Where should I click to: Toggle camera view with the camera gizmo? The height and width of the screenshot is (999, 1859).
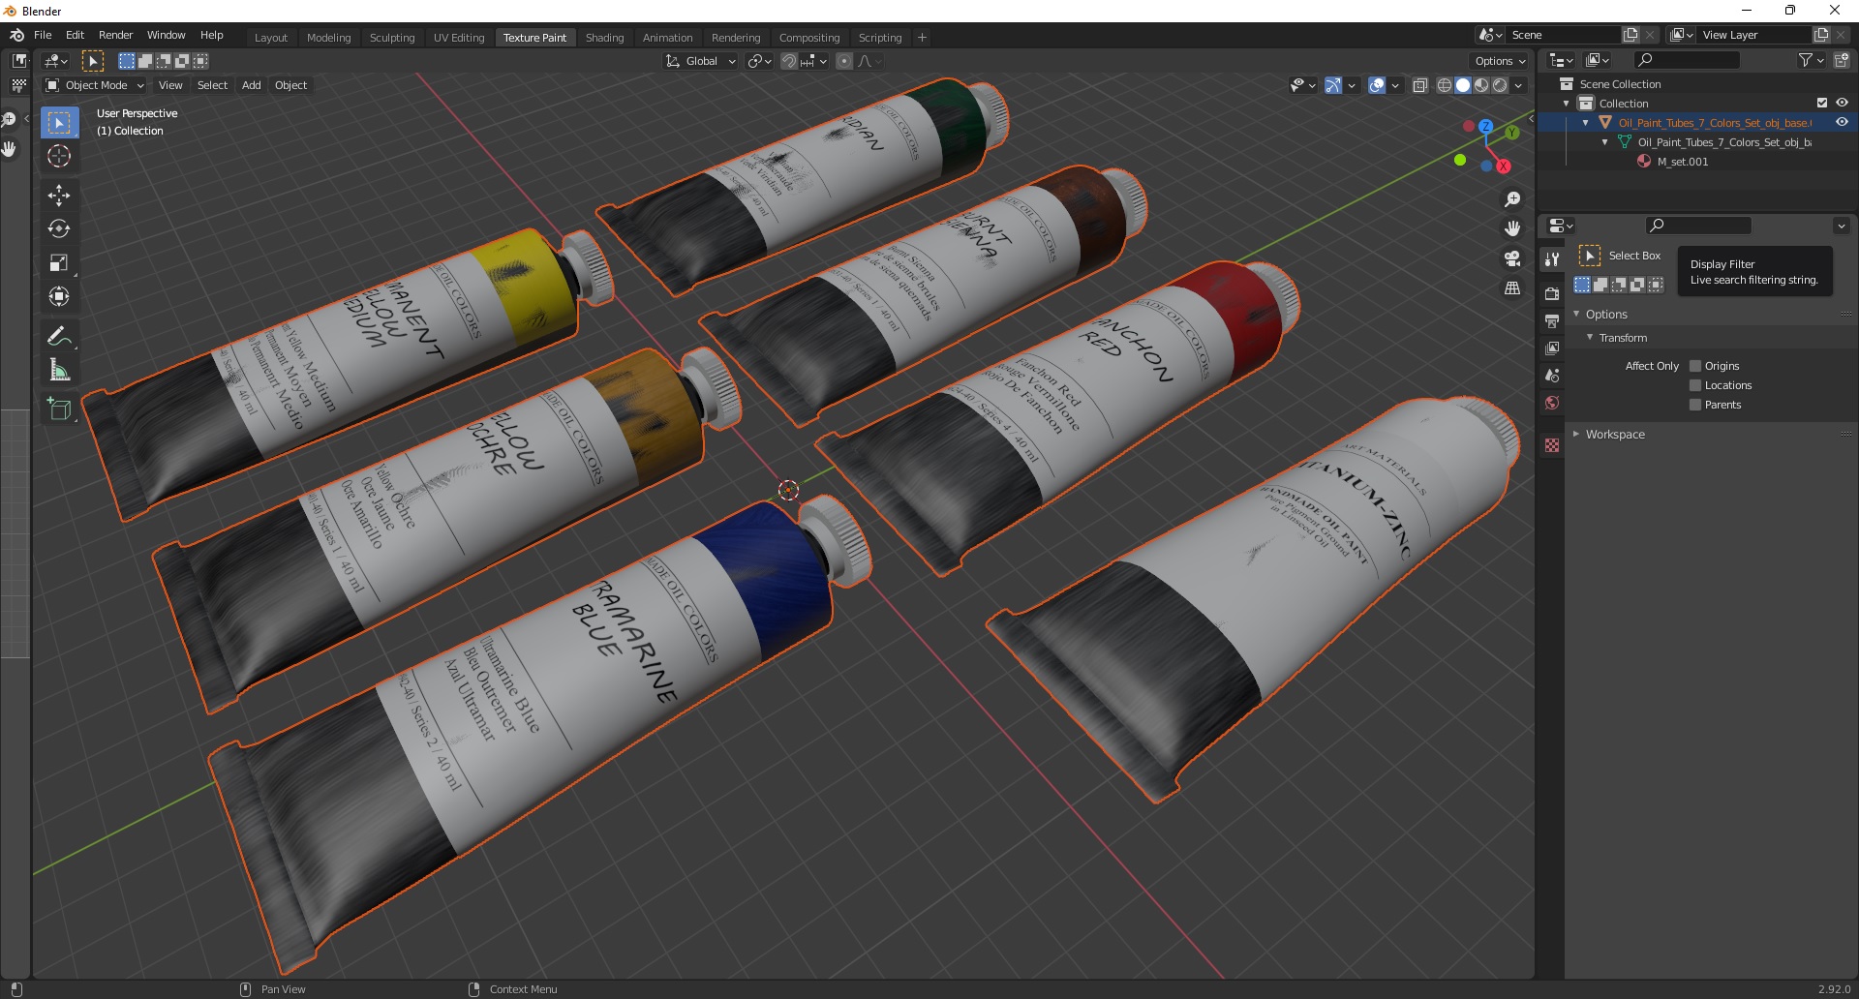pos(1512,258)
